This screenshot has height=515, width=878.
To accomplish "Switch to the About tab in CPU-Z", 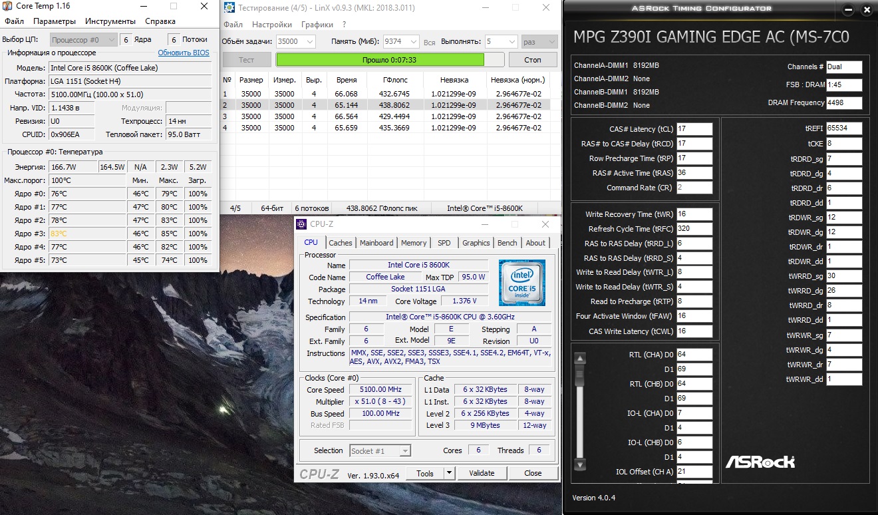I will [535, 243].
